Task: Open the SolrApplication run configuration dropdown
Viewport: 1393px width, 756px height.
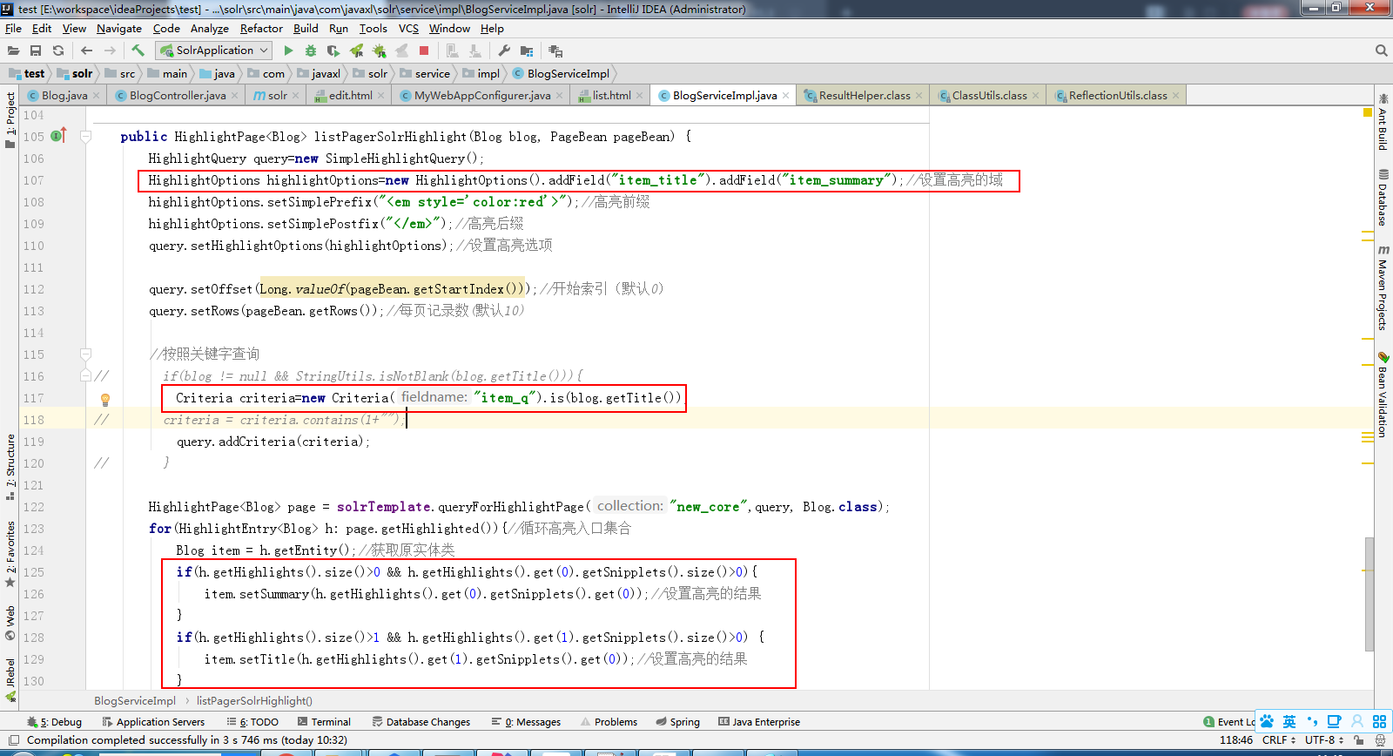Action: pyautogui.click(x=214, y=51)
